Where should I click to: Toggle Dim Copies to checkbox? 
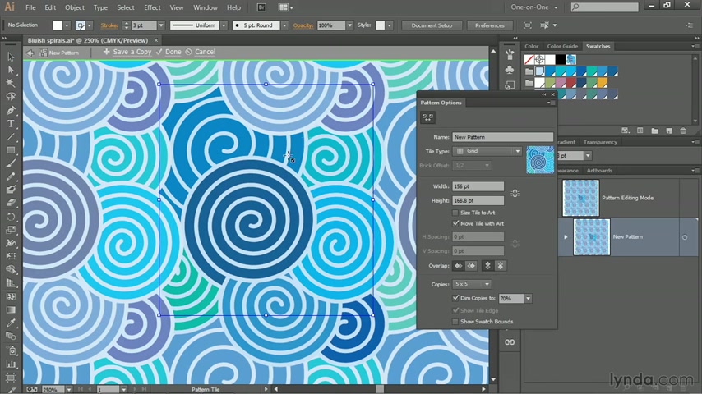pos(455,298)
